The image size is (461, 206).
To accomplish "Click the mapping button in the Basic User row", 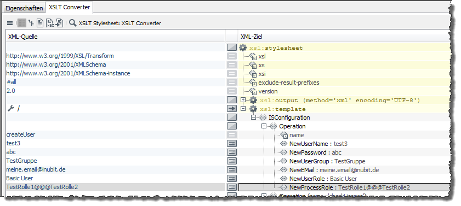I will (232, 179).
